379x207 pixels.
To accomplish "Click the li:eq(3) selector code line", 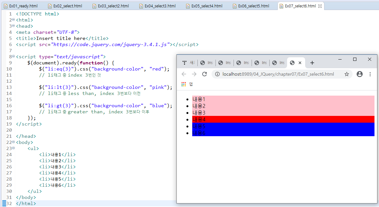I will pyautogui.click(x=104, y=69).
